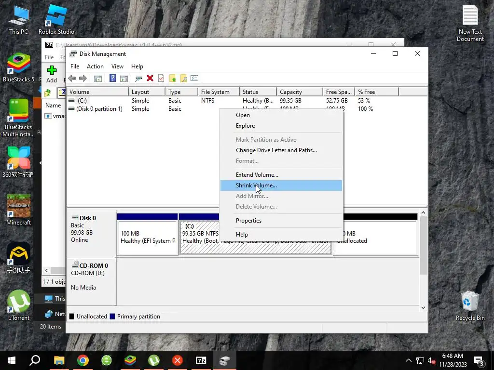This screenshot has height=370, width=494.
Task: Select the CD-ROM 0 label panel
Action: pos(91,281)
